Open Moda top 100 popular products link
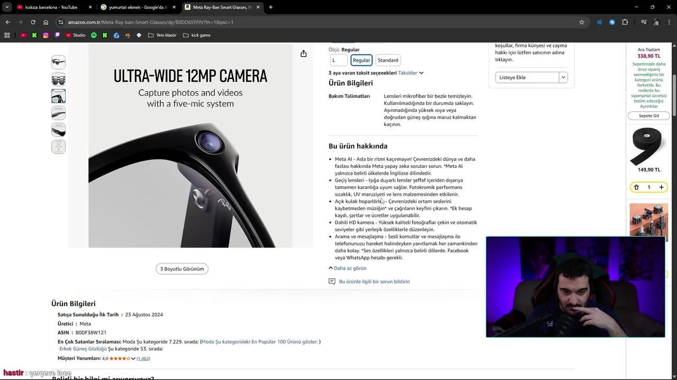This screenshot has height=380, width=677. pos(260,341)
